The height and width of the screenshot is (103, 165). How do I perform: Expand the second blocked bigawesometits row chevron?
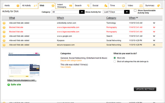[154, 32]
